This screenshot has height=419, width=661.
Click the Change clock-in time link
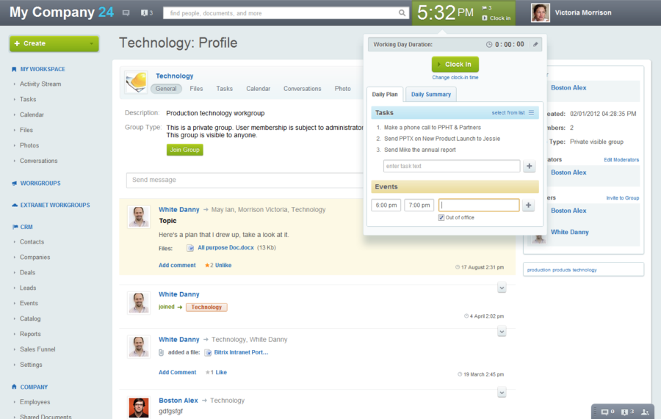455,78
